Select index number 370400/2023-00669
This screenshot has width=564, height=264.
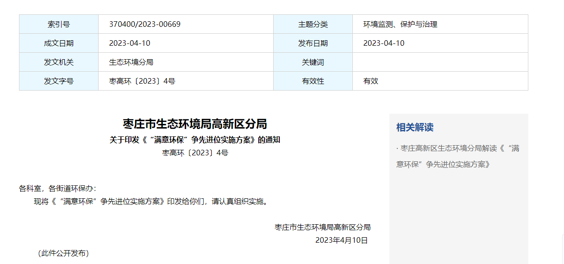[145, 24]
